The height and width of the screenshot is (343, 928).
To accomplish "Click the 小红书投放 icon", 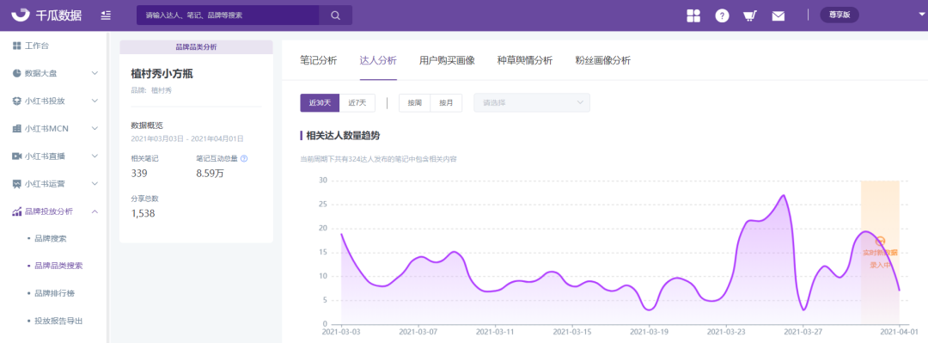I will 16,101.
